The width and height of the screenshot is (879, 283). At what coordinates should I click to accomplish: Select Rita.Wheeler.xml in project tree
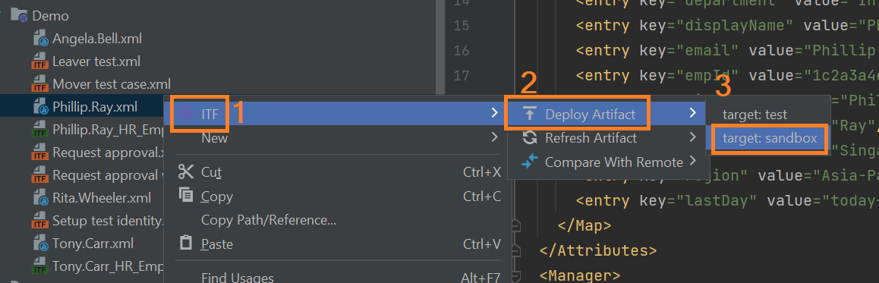click(102, 198)
